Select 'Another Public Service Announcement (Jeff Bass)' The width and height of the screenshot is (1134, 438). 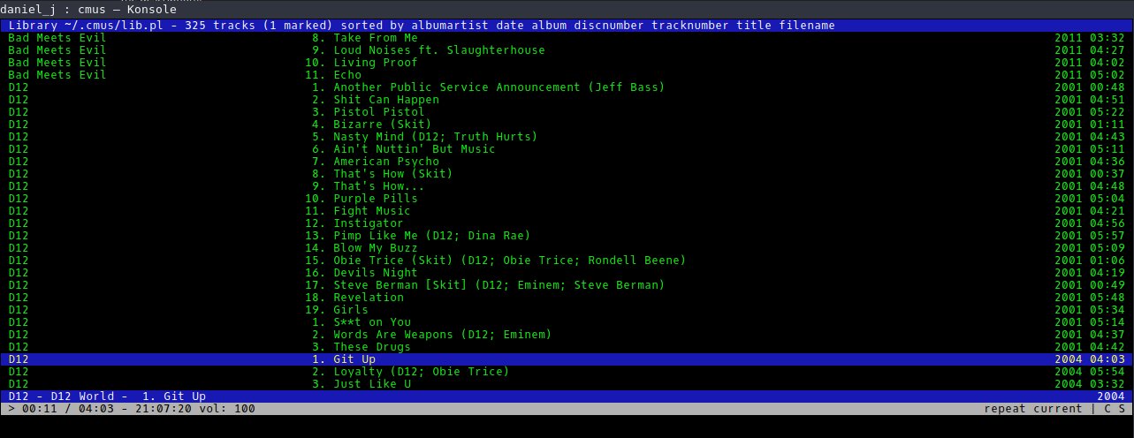(567, 87)
